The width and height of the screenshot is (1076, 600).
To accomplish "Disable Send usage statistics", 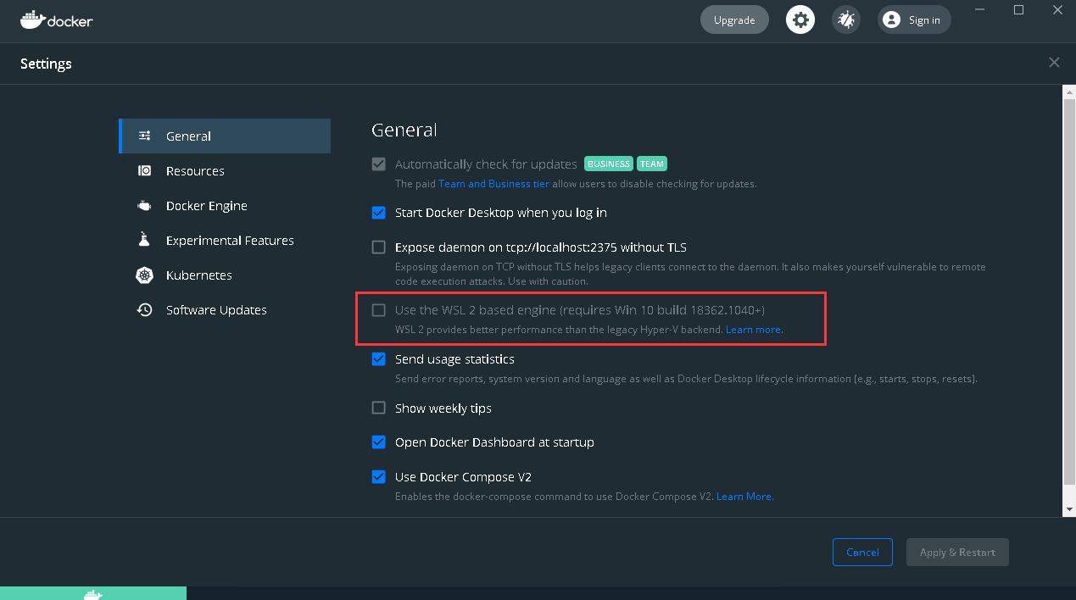I will coord(378,358).
